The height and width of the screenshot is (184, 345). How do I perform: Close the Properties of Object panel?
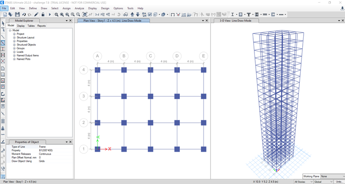[x=70, y=142]
